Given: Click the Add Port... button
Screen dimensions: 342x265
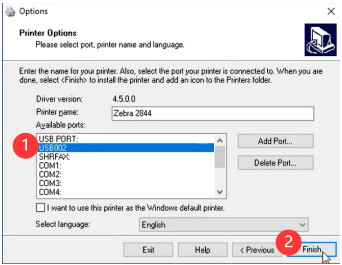Looking at the screenshot, I should (x=275, y=141).
